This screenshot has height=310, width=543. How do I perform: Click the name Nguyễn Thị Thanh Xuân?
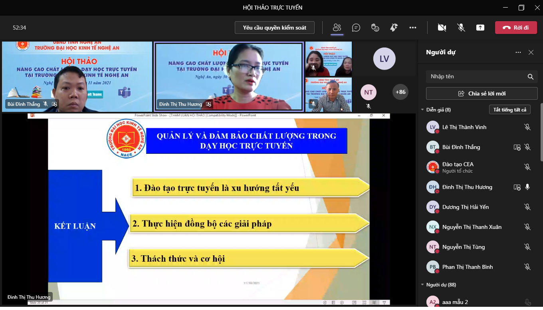coord(472,227)
